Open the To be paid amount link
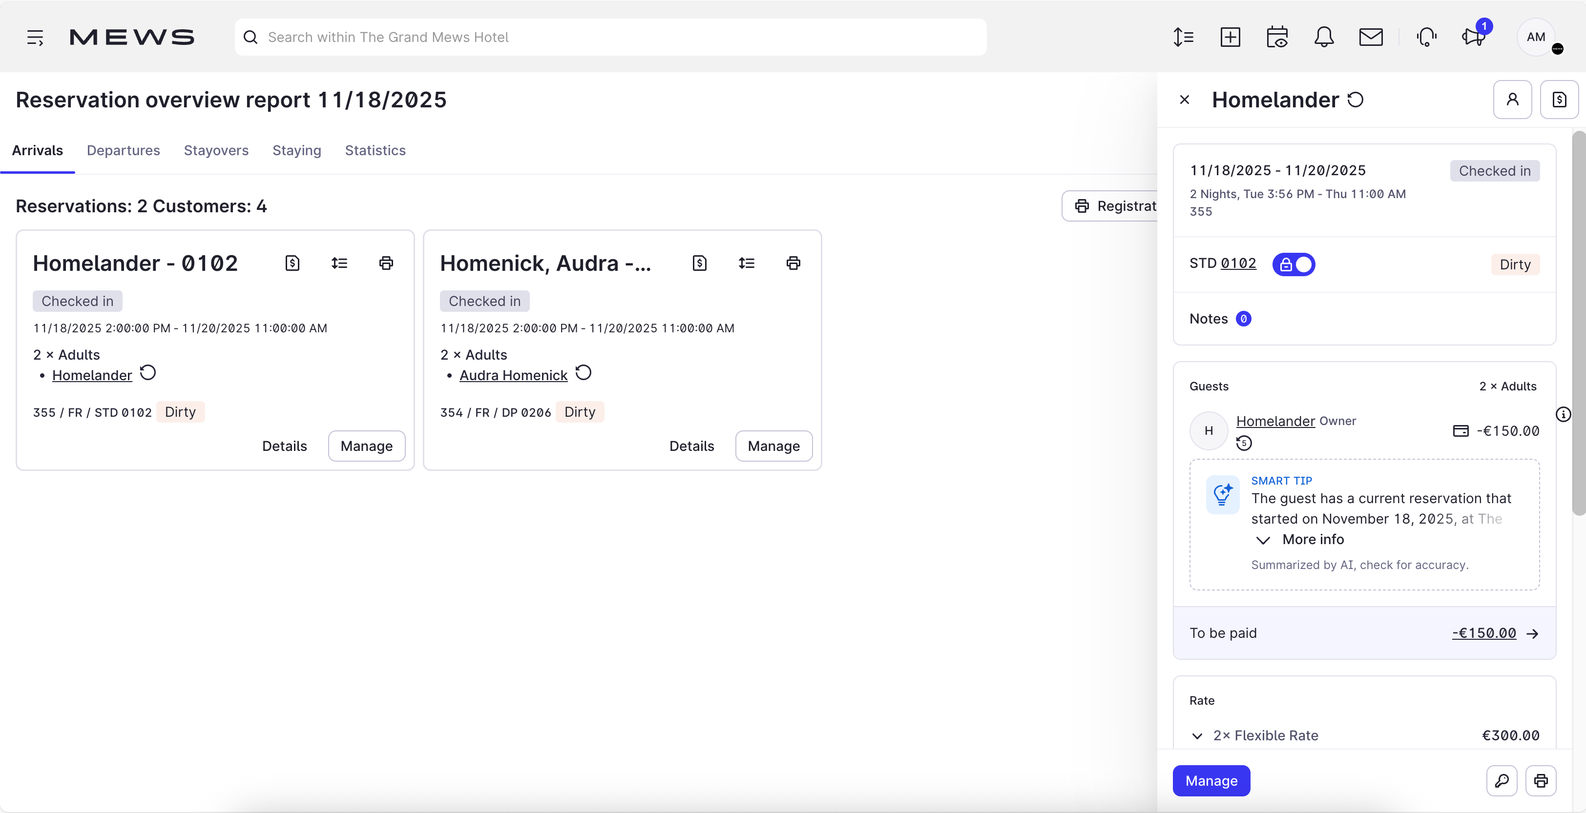 1484,632
